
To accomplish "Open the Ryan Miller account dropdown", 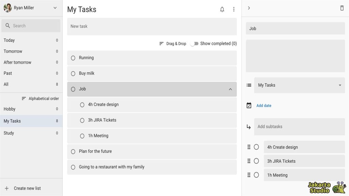I will [x=55, y=7].
